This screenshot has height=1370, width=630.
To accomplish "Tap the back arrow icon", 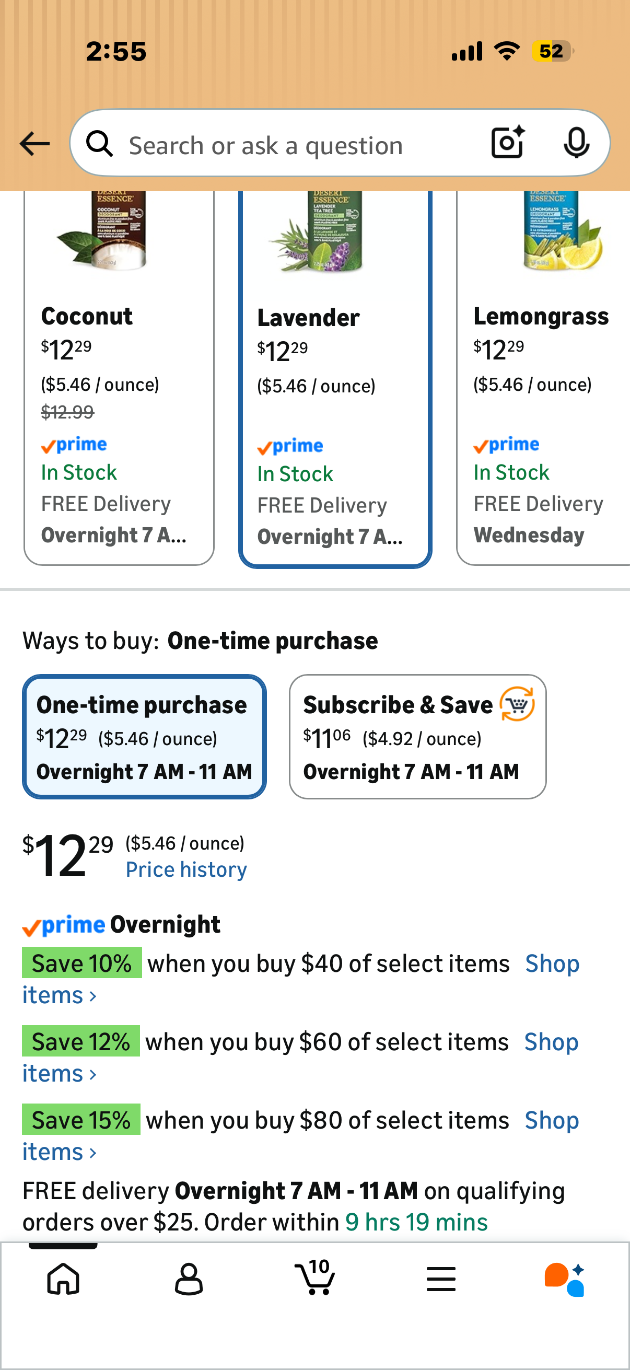I will click(x=34, y=144).
